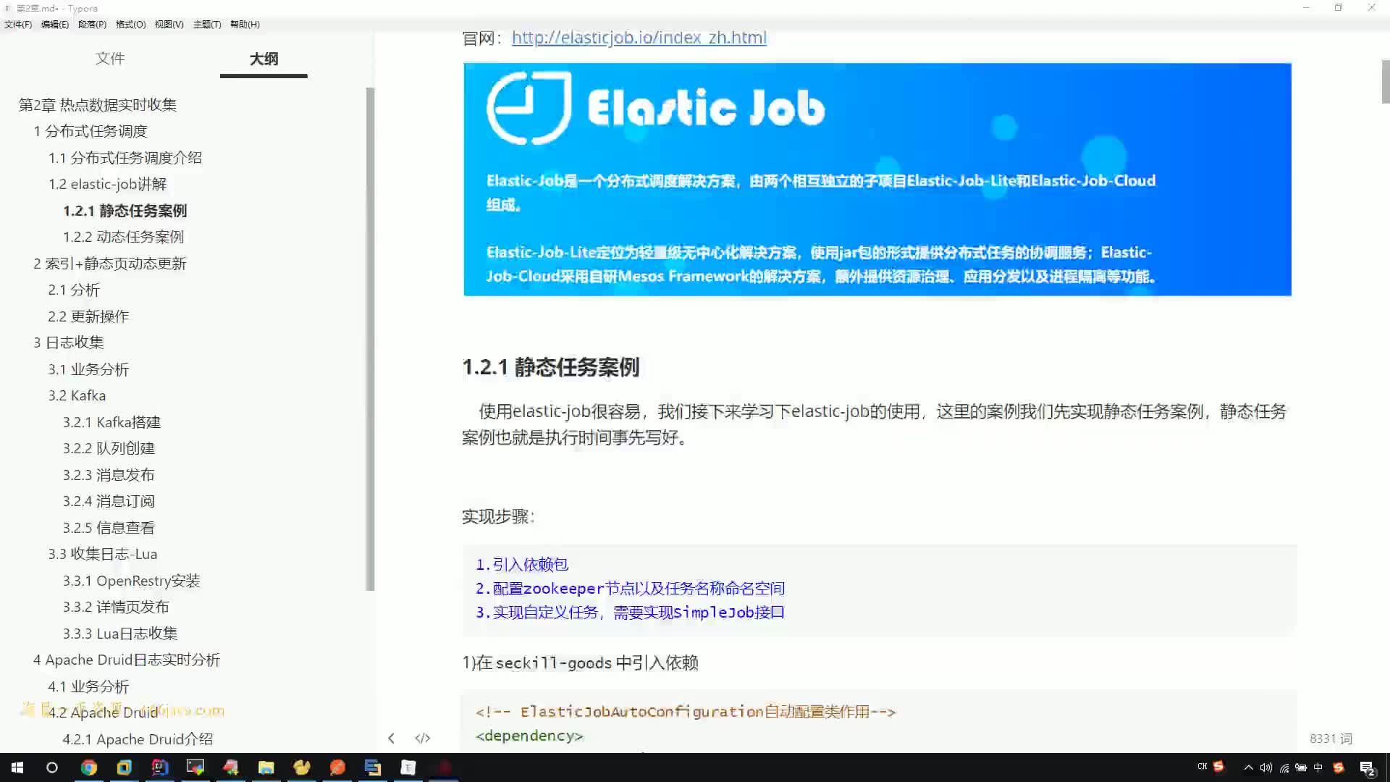
Task: Open the yellow squirrel app in taskbar
Action: click(x=302, y=768)
